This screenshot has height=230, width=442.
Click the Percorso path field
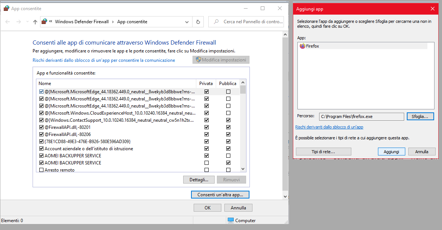[x=361, y=116]
